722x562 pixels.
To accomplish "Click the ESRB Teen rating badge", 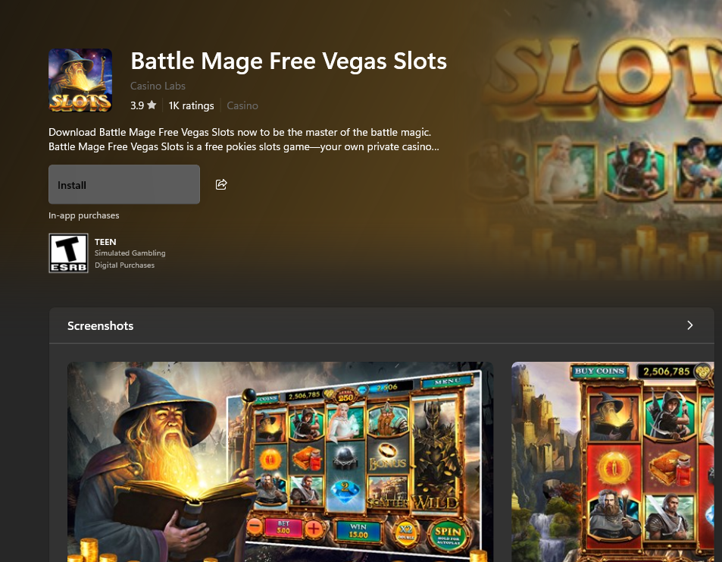I will pos(68,253).
